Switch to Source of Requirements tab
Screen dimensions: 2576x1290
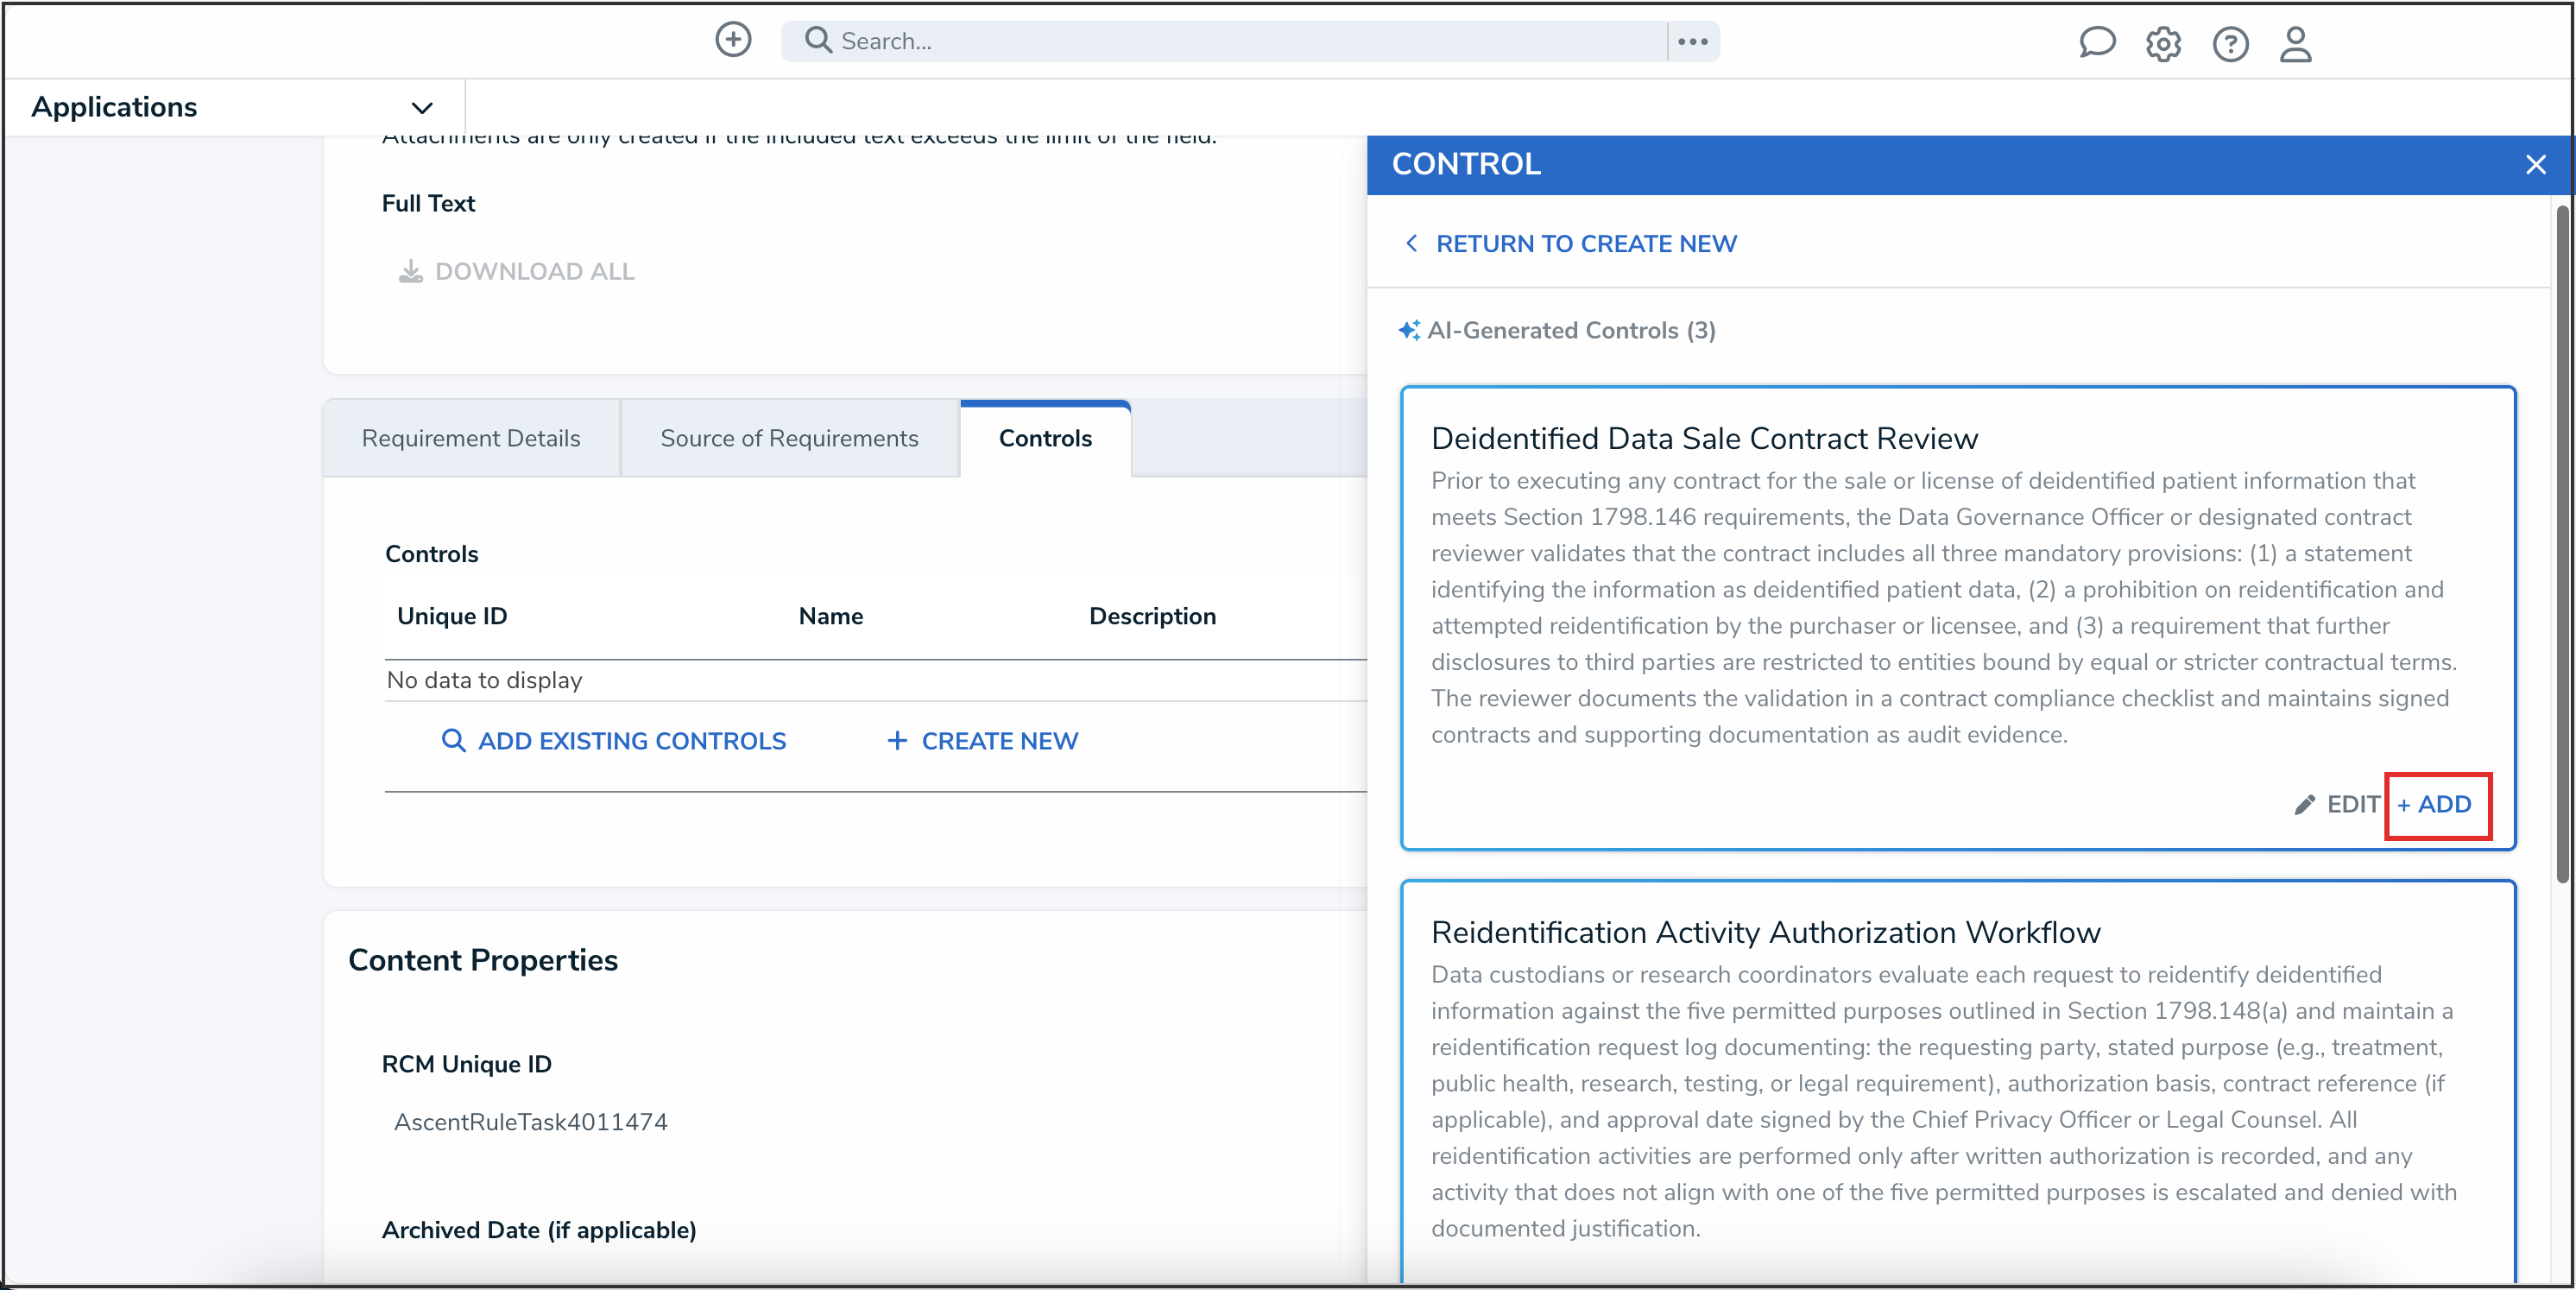pyautogui.click(x=789, y=438)
